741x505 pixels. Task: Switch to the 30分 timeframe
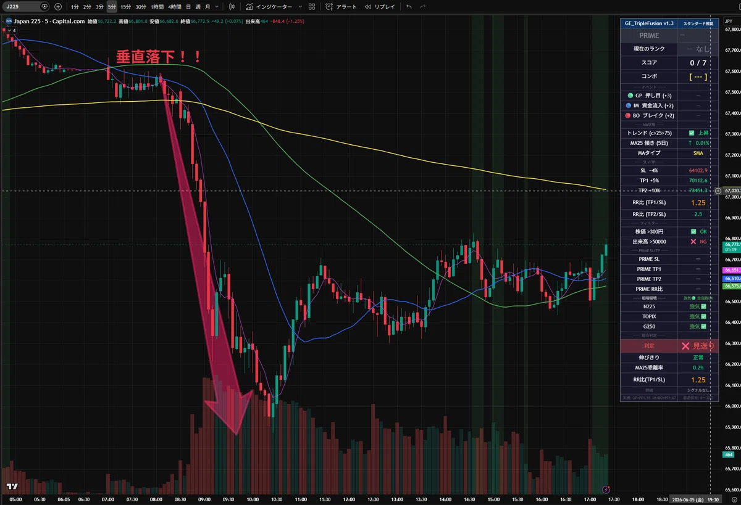(x=141, y=7)
